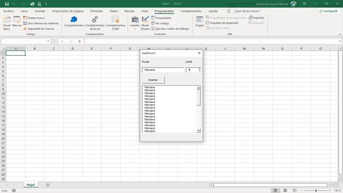The height and width of the screenshot is (193, 343).
Task: Select column B header
Action: click(34, 49)
